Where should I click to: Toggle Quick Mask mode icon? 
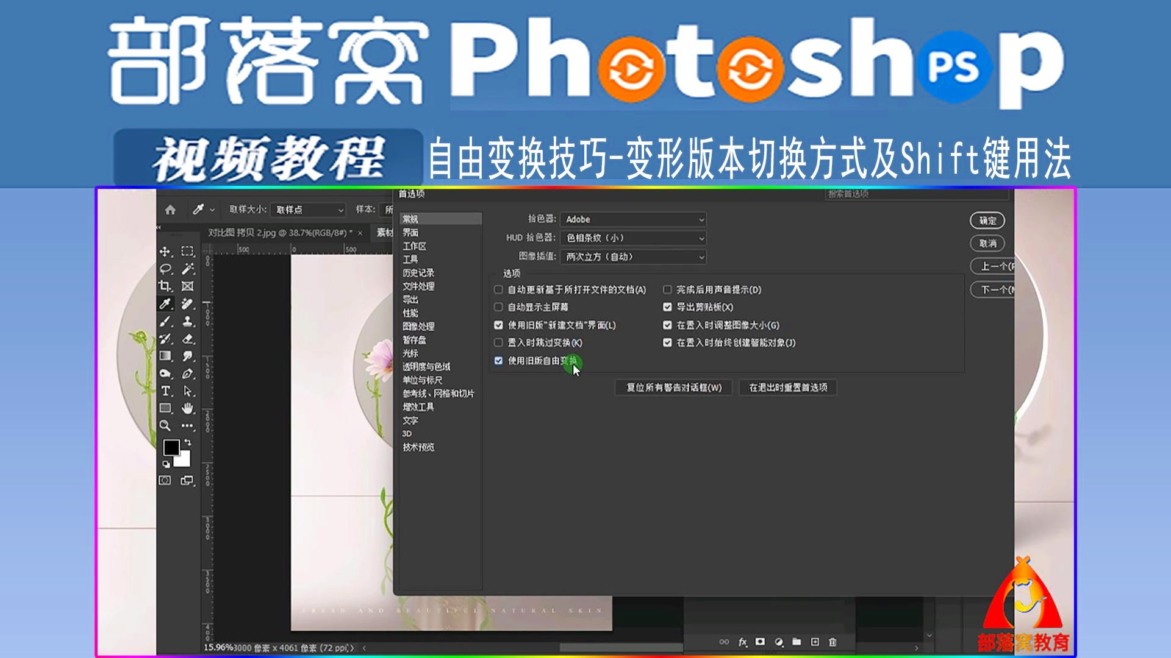point(165,481)
